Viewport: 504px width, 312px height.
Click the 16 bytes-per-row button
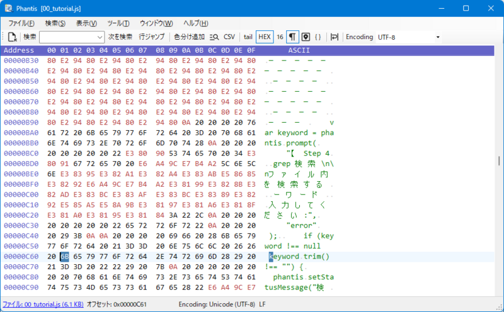pyautogui.click(x=280, y=37)
